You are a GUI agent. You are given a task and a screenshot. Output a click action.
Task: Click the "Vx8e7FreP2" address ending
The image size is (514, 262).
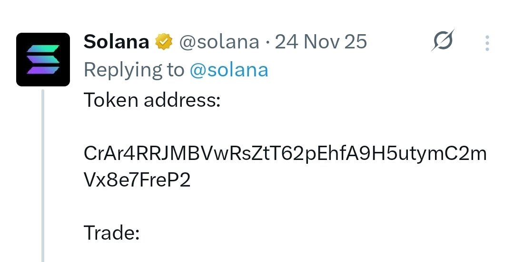(x=137, y=181)
